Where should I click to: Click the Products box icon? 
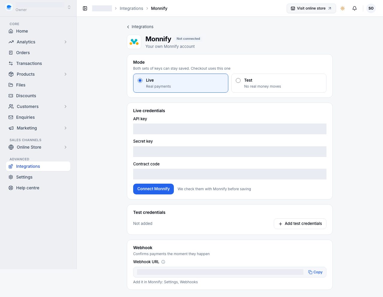pos(11,74)
